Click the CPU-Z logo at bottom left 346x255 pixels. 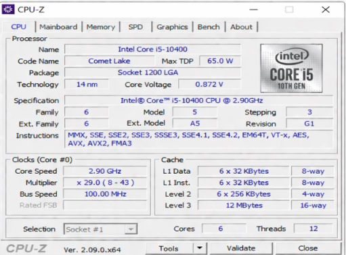26,248
